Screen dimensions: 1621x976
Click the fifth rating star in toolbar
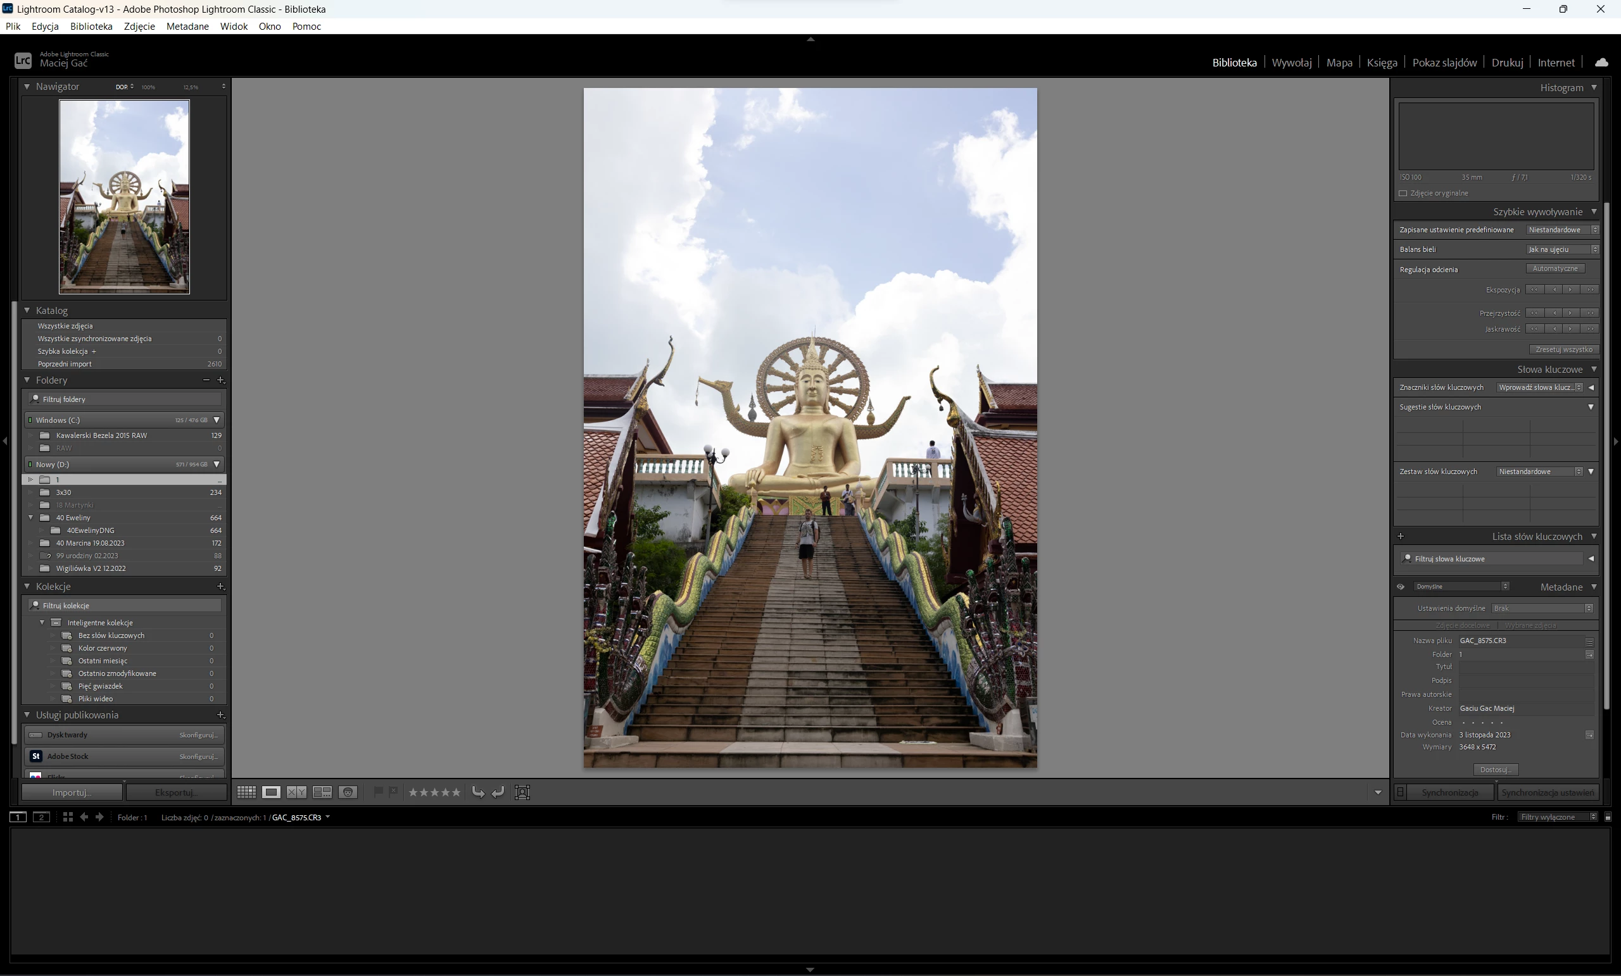coord(456,792)
